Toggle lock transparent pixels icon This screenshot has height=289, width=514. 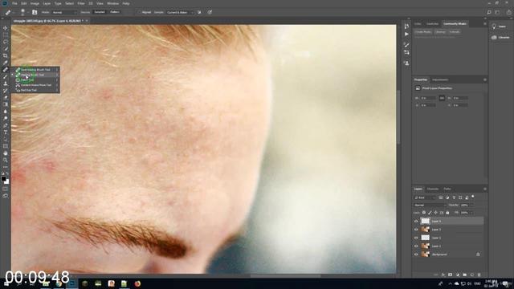(424, 213)
